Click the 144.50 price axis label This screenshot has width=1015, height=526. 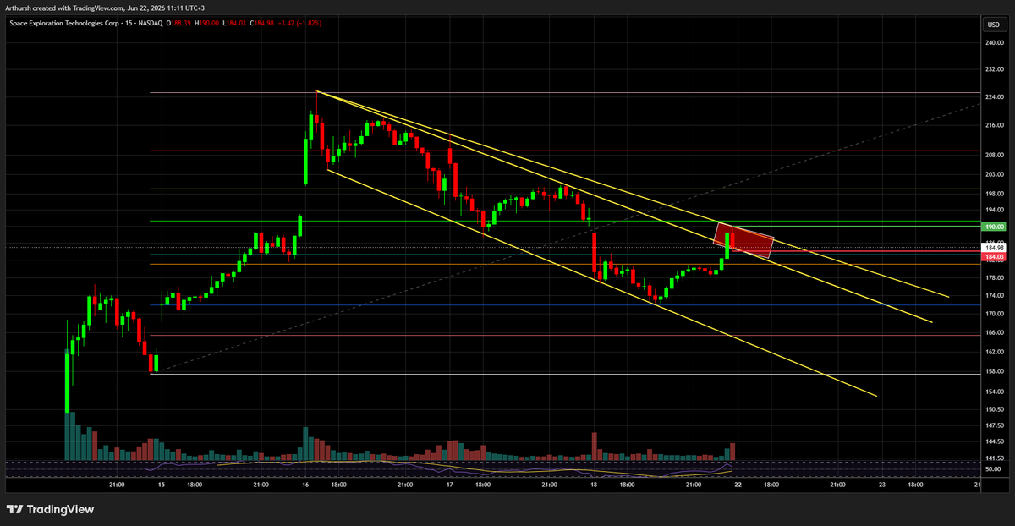(994, 442)
